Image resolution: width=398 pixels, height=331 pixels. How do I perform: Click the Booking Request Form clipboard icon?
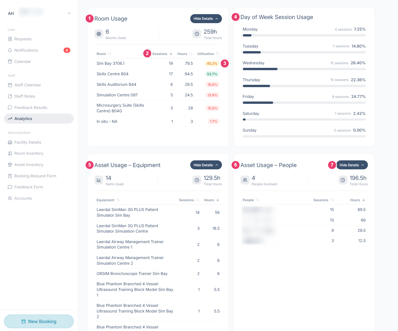tap(10, 176)
